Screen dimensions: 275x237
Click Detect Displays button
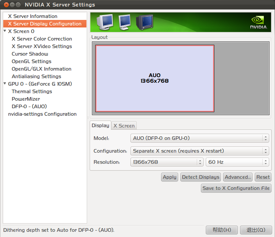[x=201, y=177]
